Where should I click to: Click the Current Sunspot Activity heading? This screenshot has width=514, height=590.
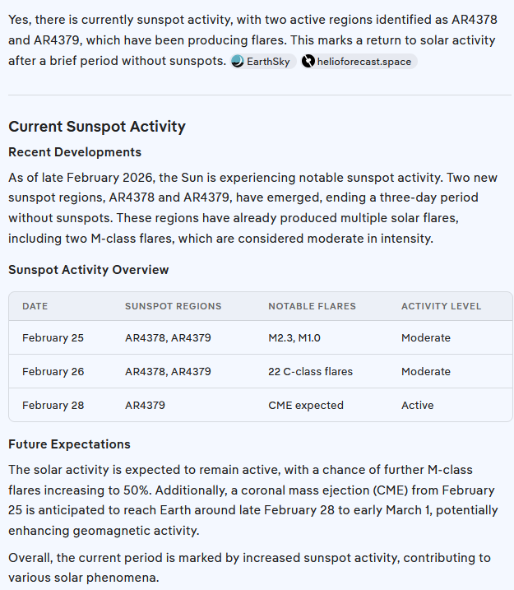click(x=97, y=127)
